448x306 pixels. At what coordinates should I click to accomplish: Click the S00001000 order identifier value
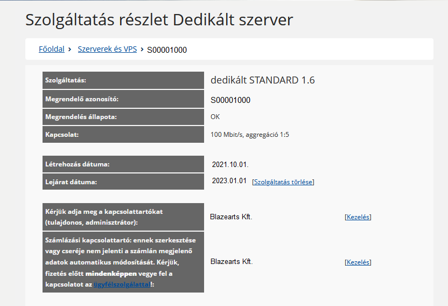[230, 100]
